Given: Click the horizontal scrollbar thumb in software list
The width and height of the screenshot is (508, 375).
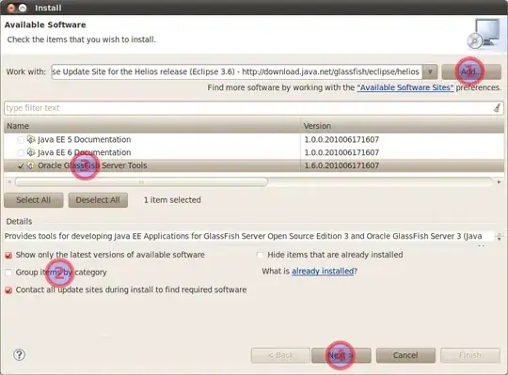Looking at the screenshot, I should (x=141, y=182).
